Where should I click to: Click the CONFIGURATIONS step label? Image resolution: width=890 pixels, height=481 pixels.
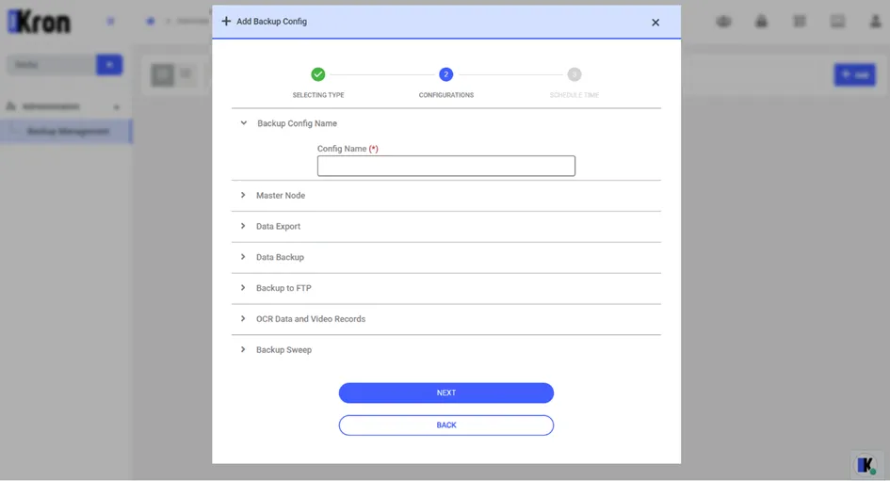tap(446, 95)
